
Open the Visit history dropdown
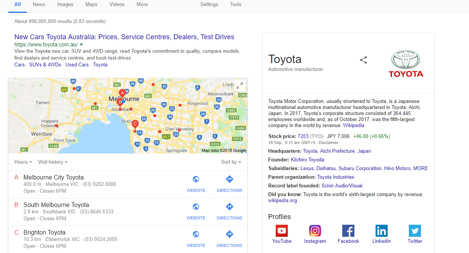(53, 162)
